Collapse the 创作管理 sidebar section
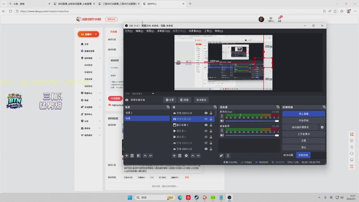The height and width of the screenshot is (202, 359). tap(100, 58)
